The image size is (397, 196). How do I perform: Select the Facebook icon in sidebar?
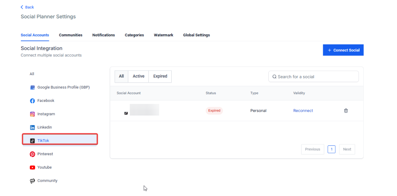tap(32, 101)
